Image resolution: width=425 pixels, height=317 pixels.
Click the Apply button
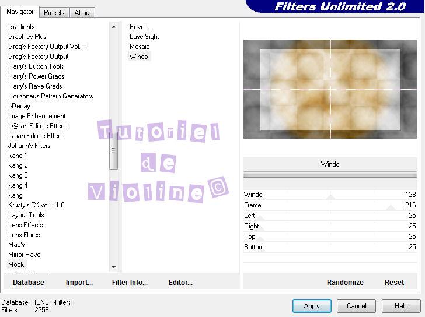(312, 306)
